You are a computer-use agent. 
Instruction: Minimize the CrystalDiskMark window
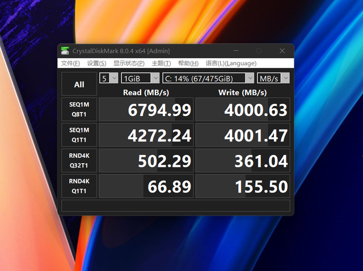click(236, 51)
